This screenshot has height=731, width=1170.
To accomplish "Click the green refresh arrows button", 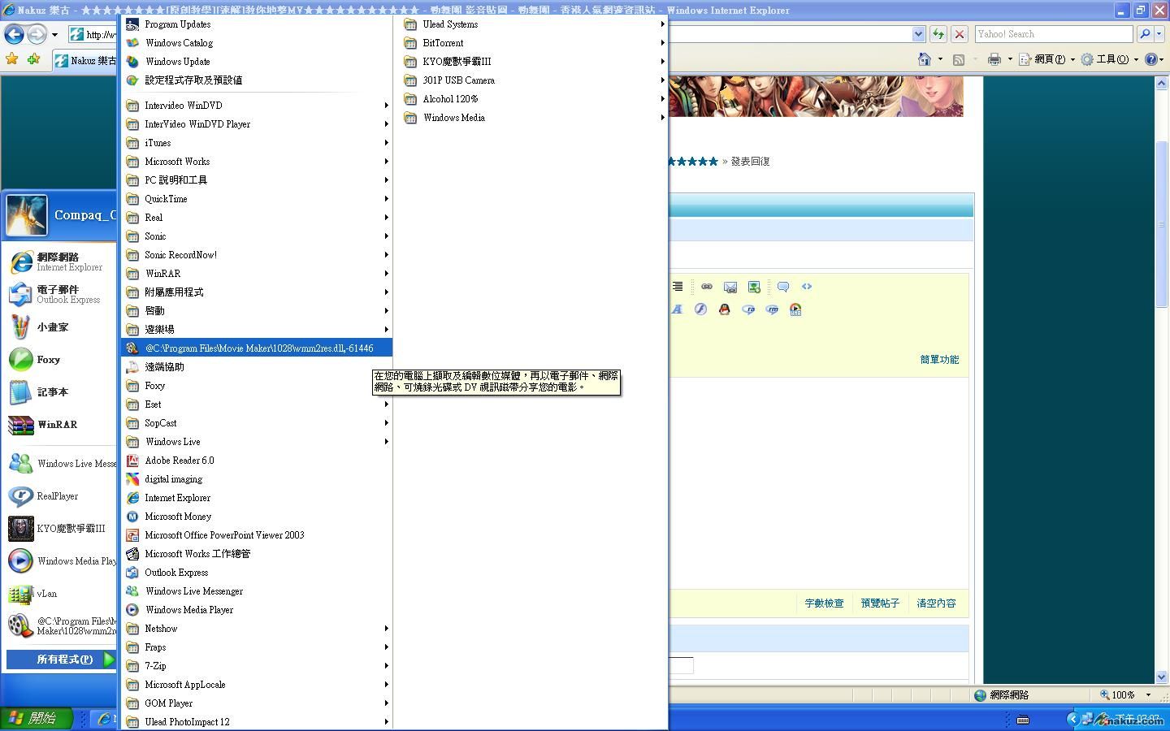I will click(x=938, y=34).
